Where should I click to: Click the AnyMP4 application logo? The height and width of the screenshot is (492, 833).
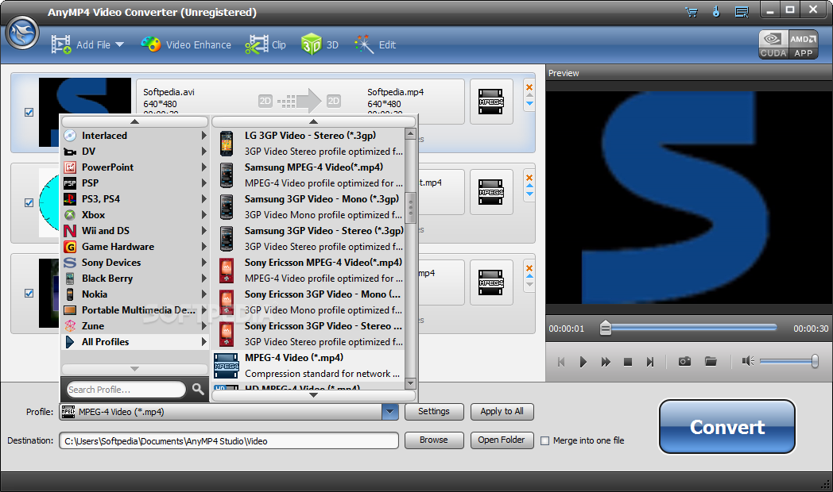pyautogui.click(x=22, y=33)
